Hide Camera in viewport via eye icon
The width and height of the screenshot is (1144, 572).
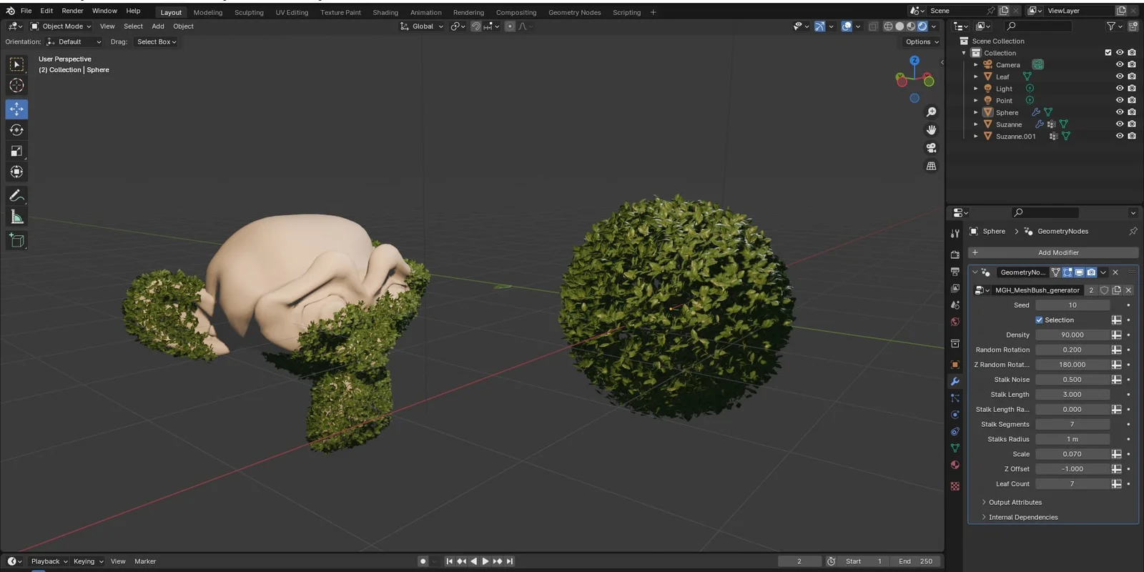tap(1120, 64)
